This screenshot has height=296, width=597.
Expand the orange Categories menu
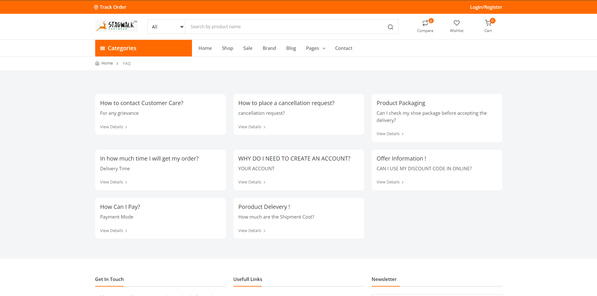pyautogui.click(x=144, y=48)
